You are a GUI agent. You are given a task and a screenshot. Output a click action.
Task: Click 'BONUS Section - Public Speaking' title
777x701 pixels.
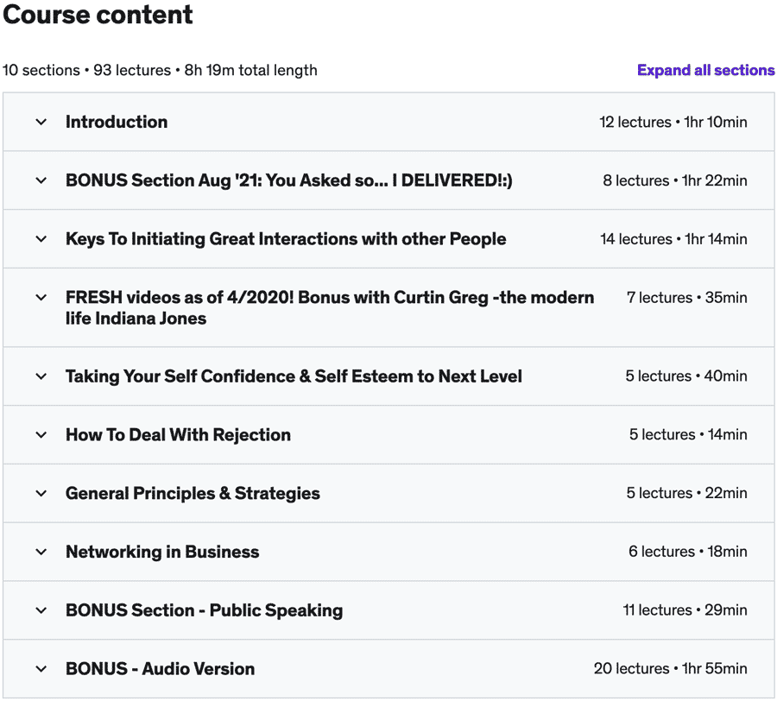pos(204,609)
